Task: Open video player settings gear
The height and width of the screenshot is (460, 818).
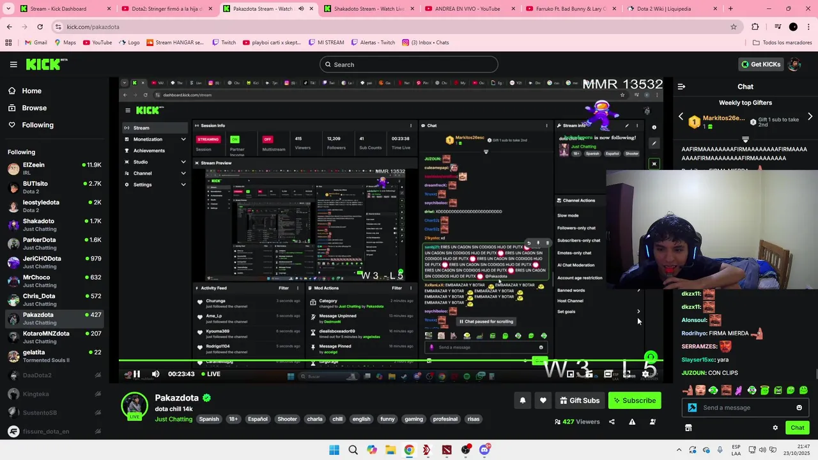Action: [x=646, y=374]
